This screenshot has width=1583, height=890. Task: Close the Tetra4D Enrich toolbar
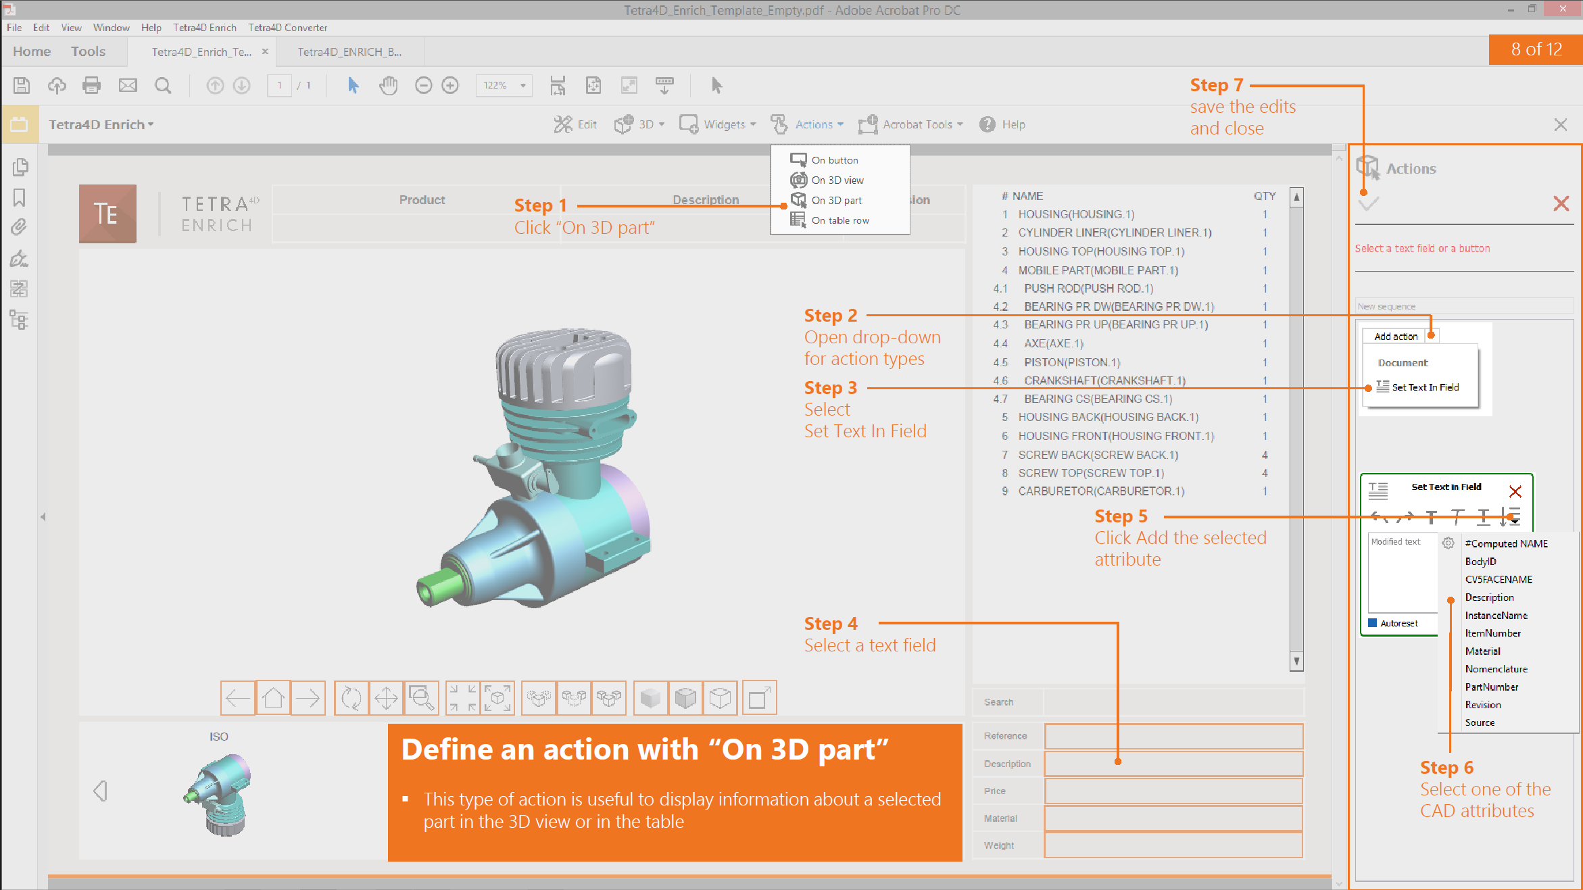1560,124
